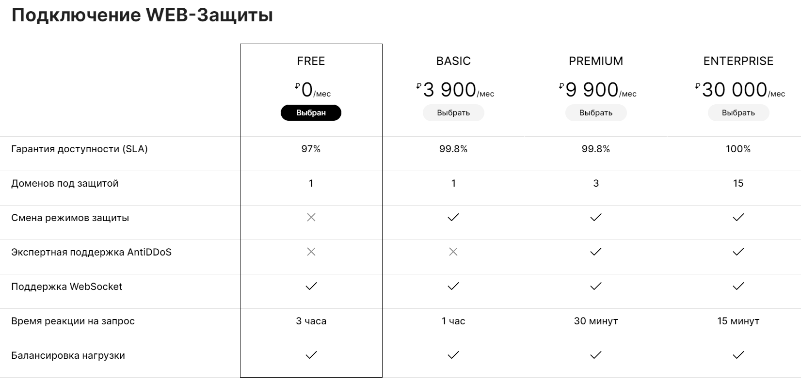
Task: Click the "Гарантия доступности (SLA)" row label
Action: (80, 149)
